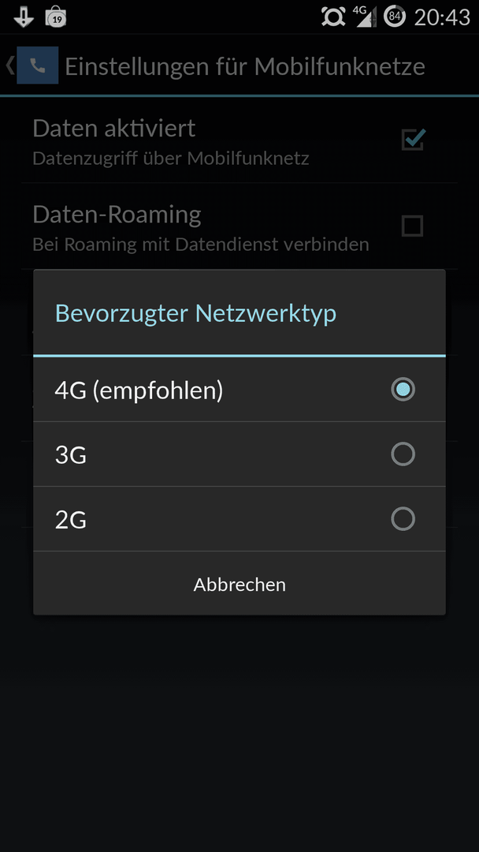The width and height of the screenshot is (479, 852).
Task: Tap the back chevron beside phone icon
Action: (x=9, y=65)
